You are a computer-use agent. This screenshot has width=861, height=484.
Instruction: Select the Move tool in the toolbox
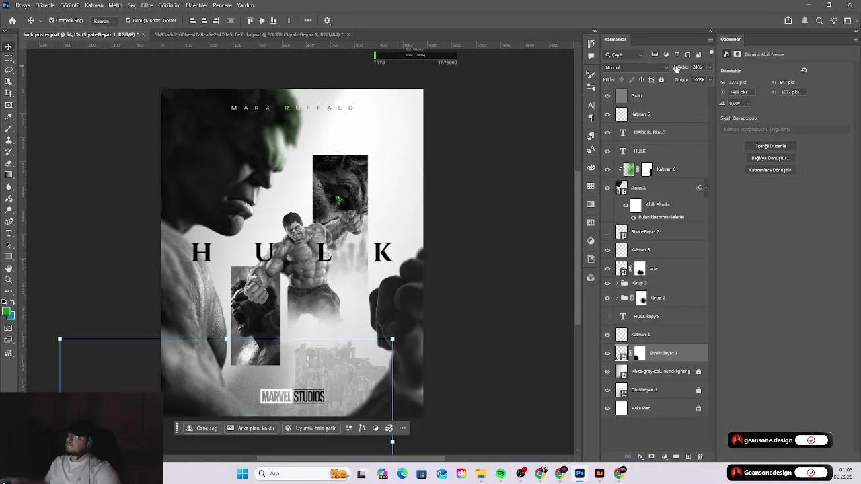(9, 47)
